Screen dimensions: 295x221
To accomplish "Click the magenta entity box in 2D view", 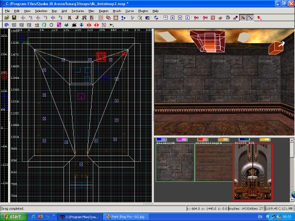I will pyautogui.click(x=81, y=97).
